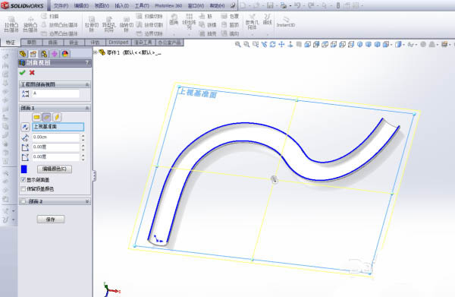Click 上视基准面 reference plane field
Screen dimensions: 455x297
[58, 127]
